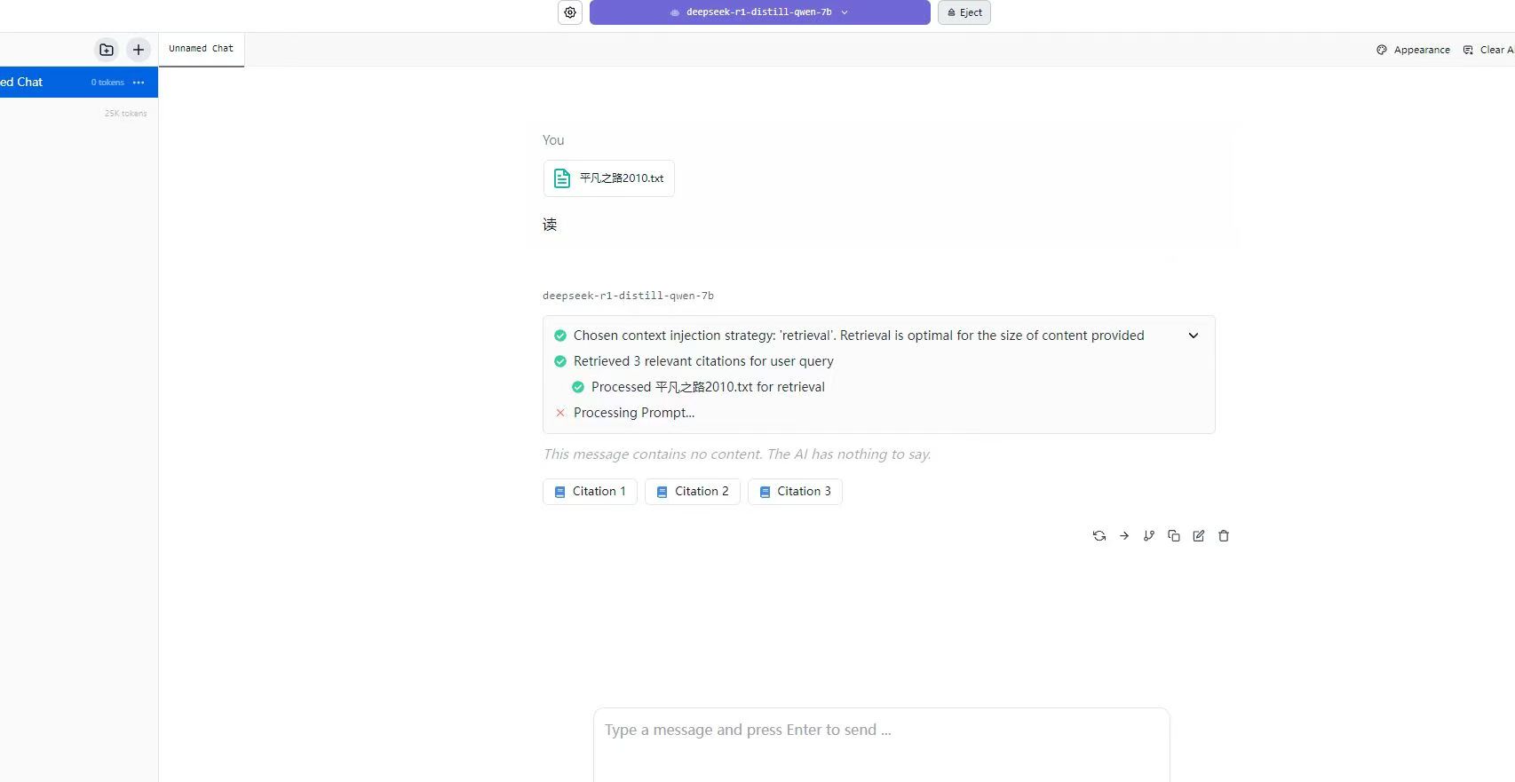Open Citation 1

coord(590,492)
